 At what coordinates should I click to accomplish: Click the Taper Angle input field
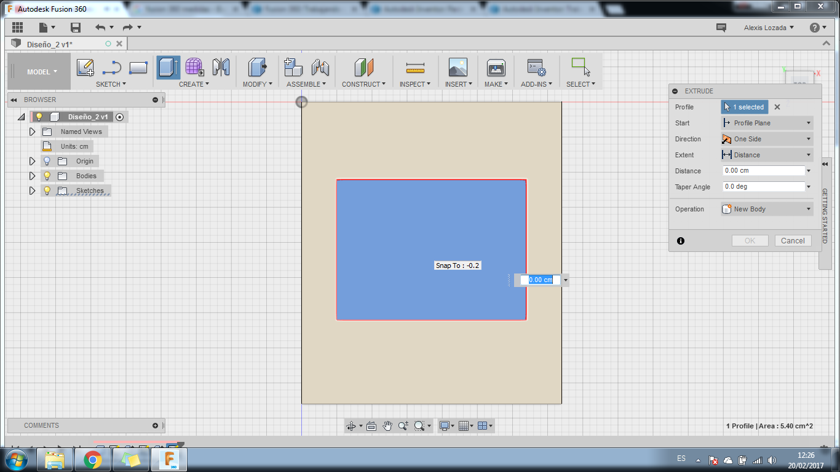pyautogui.click(x=763, y=186)
